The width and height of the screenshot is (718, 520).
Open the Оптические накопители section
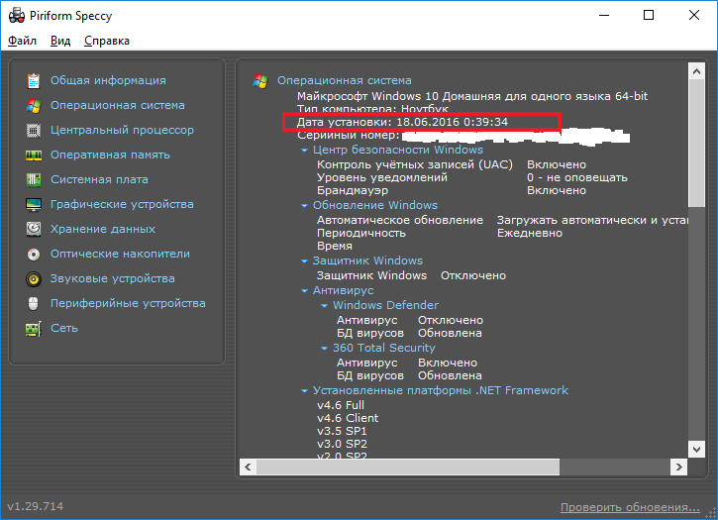120,254
